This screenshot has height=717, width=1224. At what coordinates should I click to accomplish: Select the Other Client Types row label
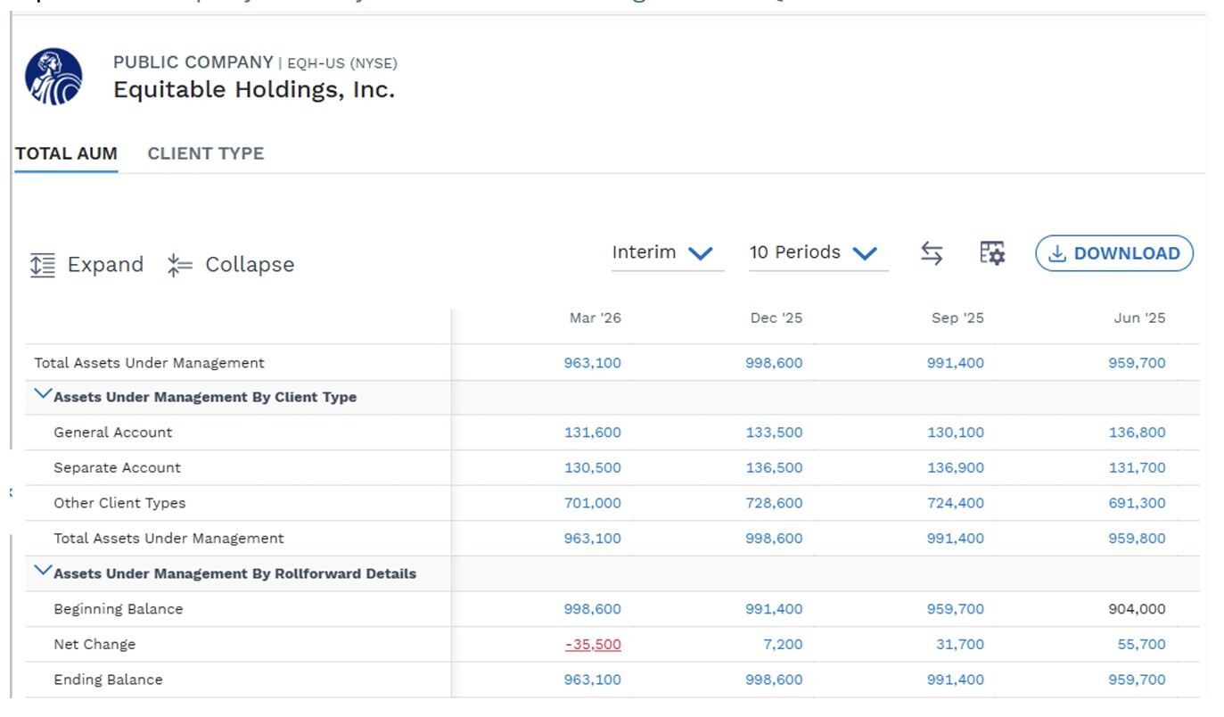tap(119, 503)
